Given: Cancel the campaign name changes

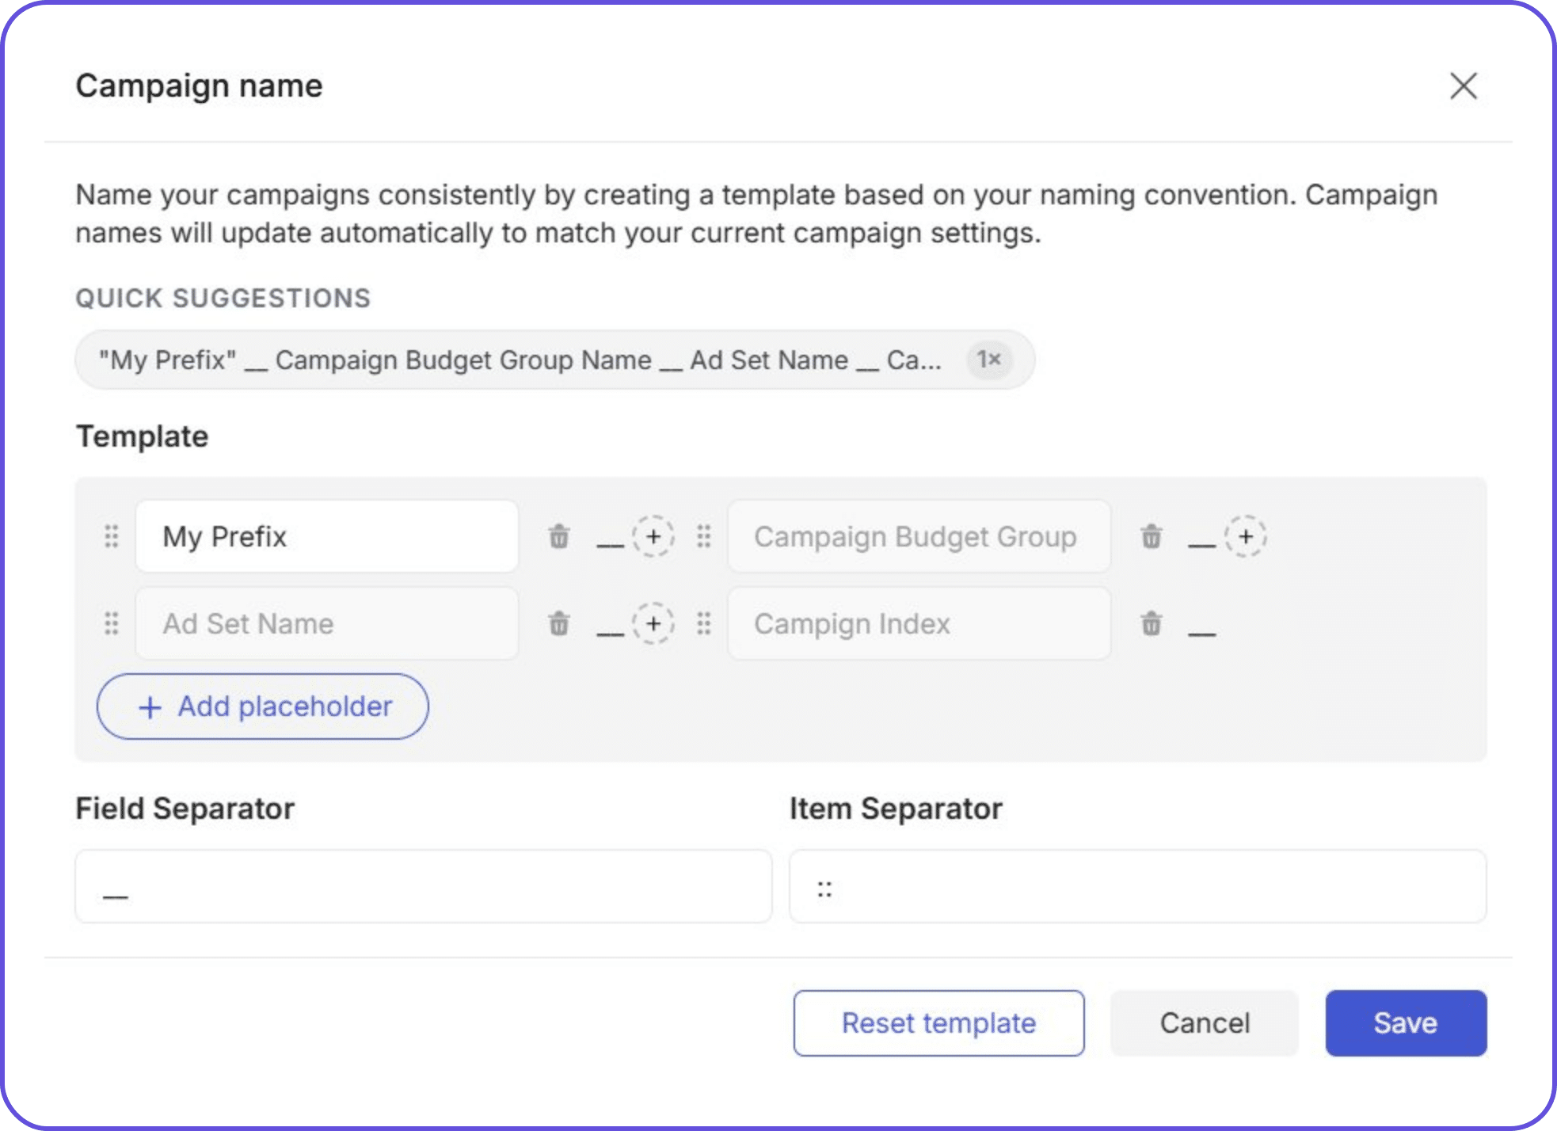Looking at the screenshot, I should 1205,1022.
